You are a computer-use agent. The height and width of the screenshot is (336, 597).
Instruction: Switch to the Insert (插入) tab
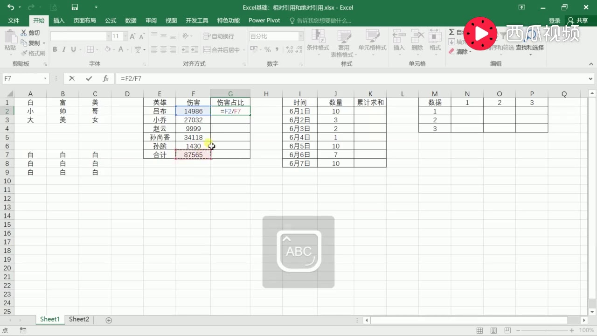click(59, 21)
